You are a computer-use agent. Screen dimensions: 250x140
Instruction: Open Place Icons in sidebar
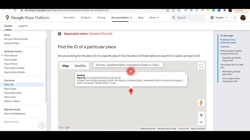[x=10, y=97]
